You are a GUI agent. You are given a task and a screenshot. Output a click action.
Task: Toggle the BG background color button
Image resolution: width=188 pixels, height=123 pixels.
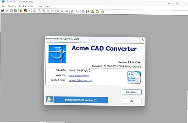[87, 12]
